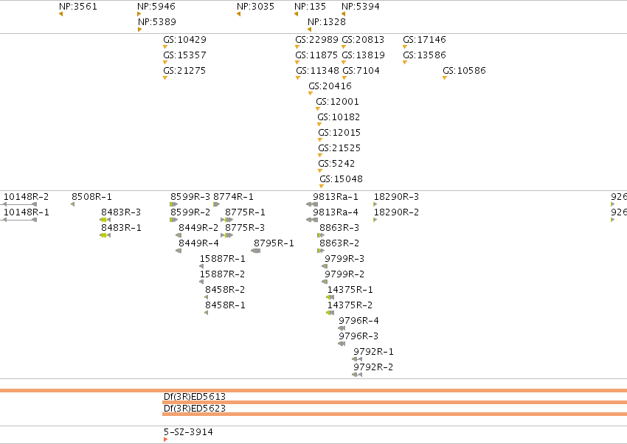Click the 9813Ra-4 label
Screen dimensions: 627x444
pyautogui.click(x=336, y=212)
